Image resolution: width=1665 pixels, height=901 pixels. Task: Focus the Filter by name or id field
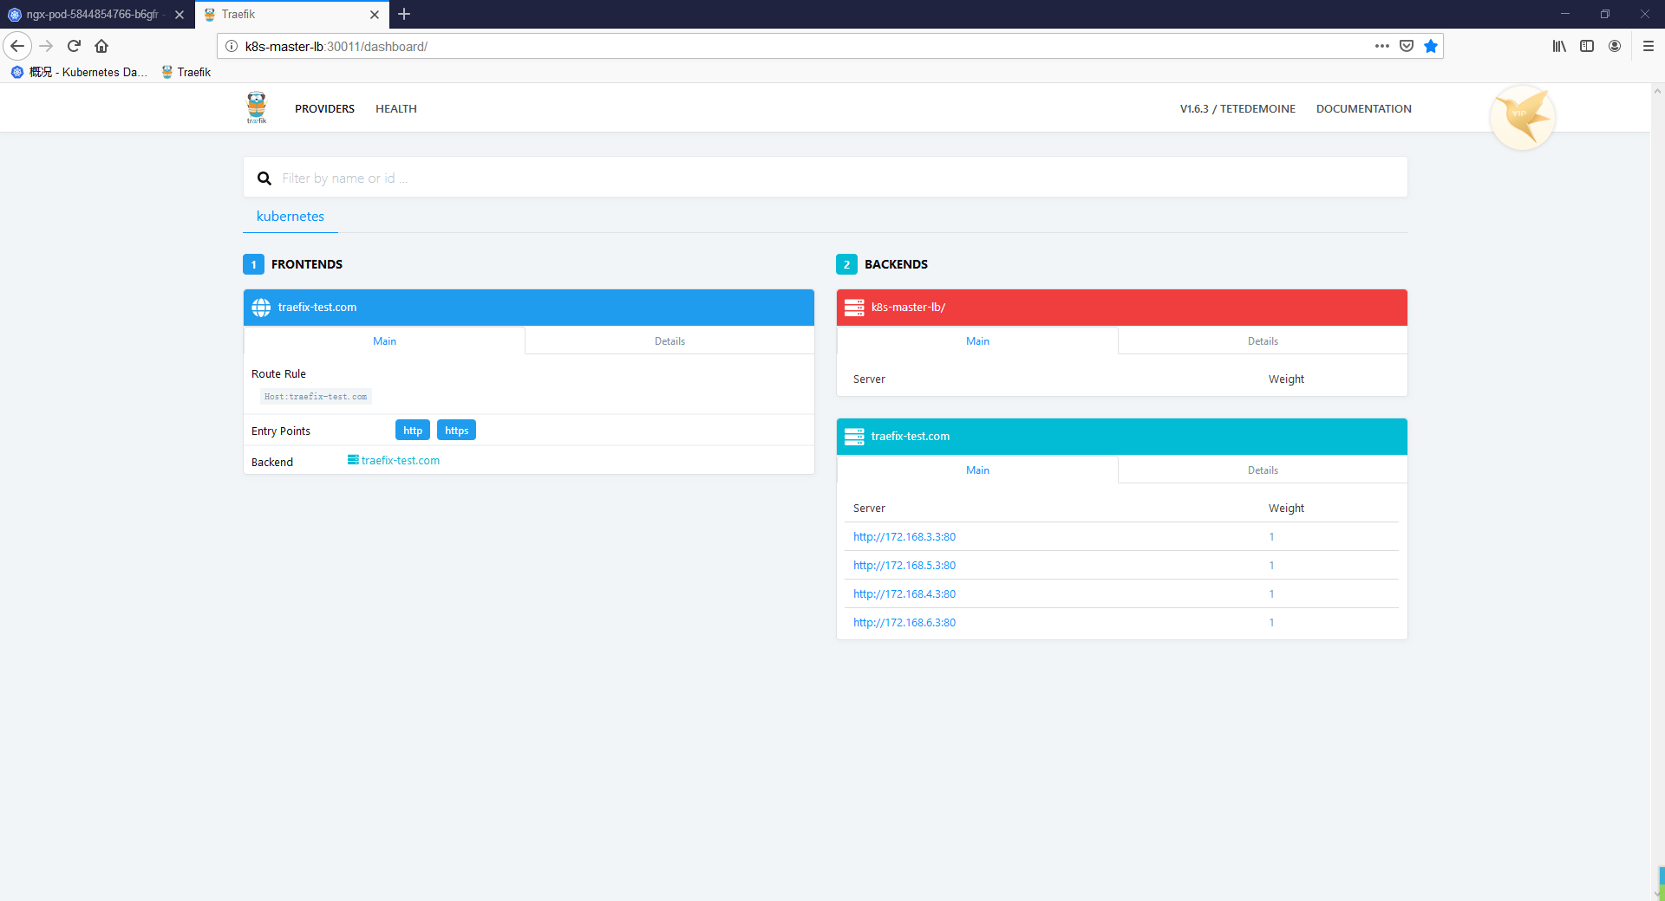825,178
